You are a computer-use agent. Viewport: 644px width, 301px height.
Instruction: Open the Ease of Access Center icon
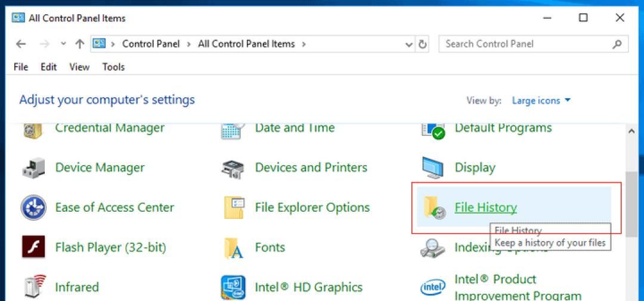click(x=33, y=208)
